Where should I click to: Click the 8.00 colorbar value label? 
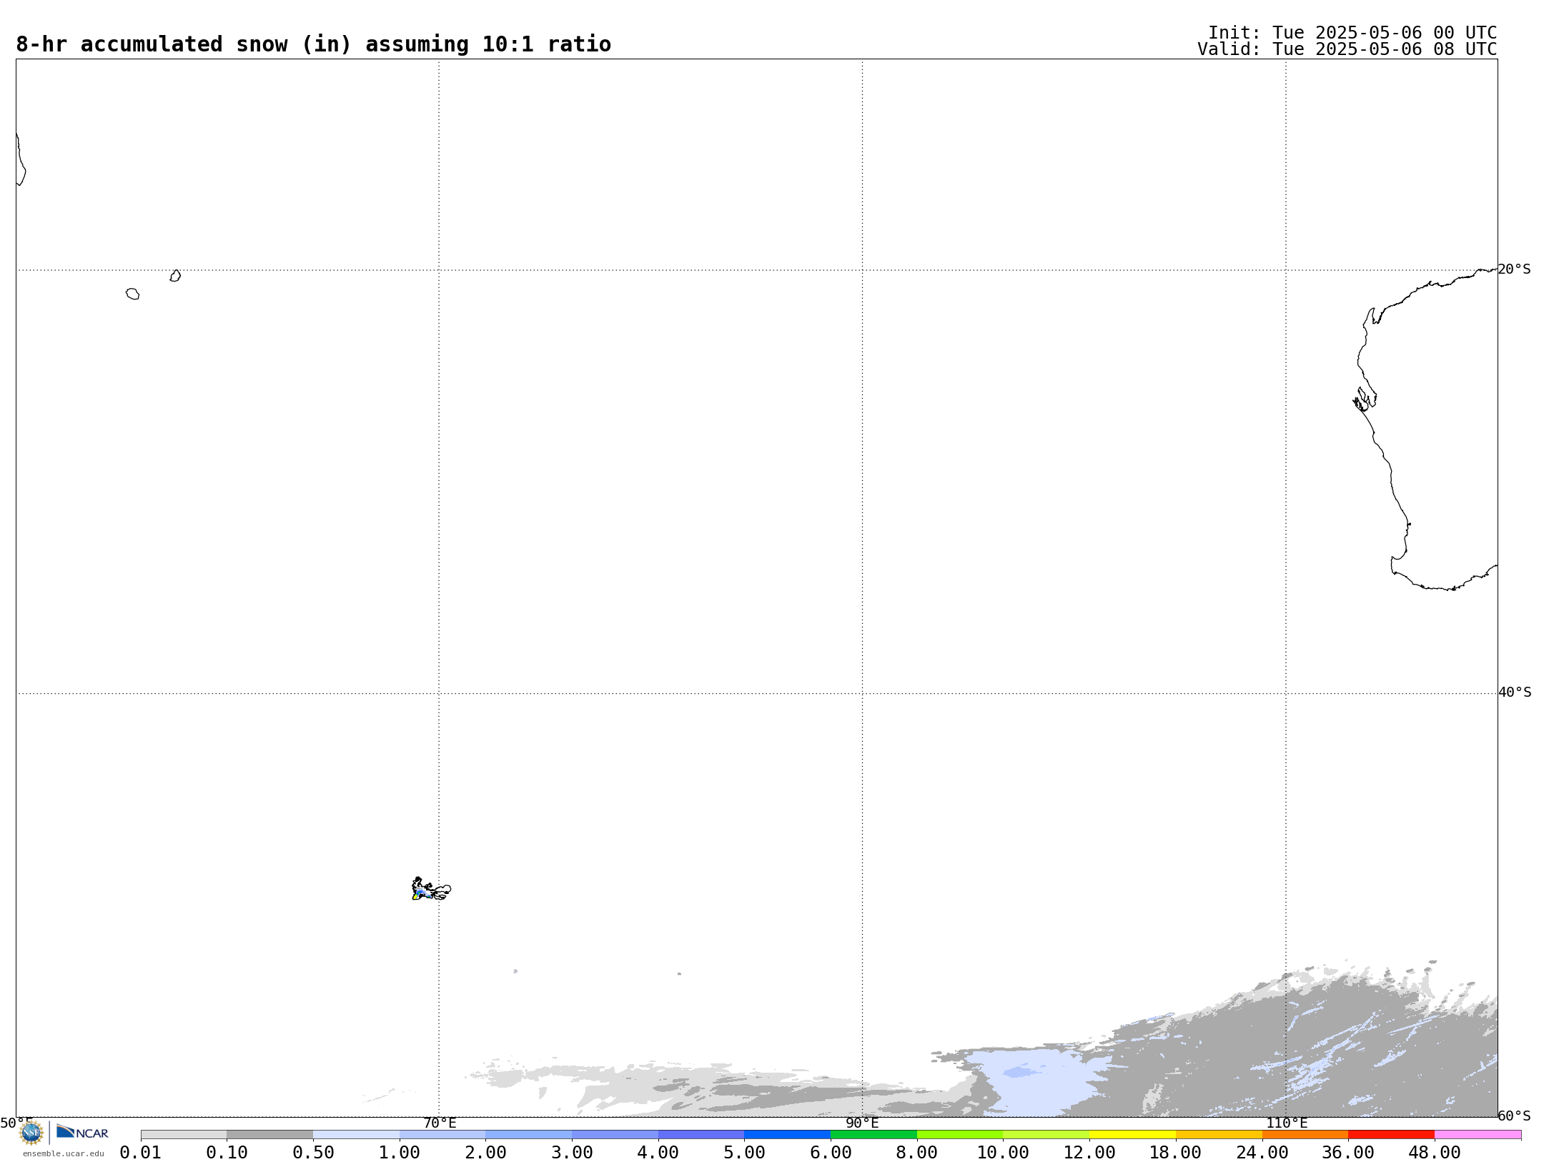pos(917,1153)
